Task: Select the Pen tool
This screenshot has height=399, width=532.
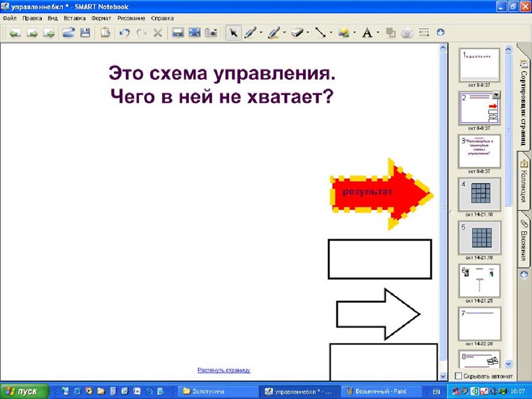Action: pyautogui.click(x=250, y=32)
